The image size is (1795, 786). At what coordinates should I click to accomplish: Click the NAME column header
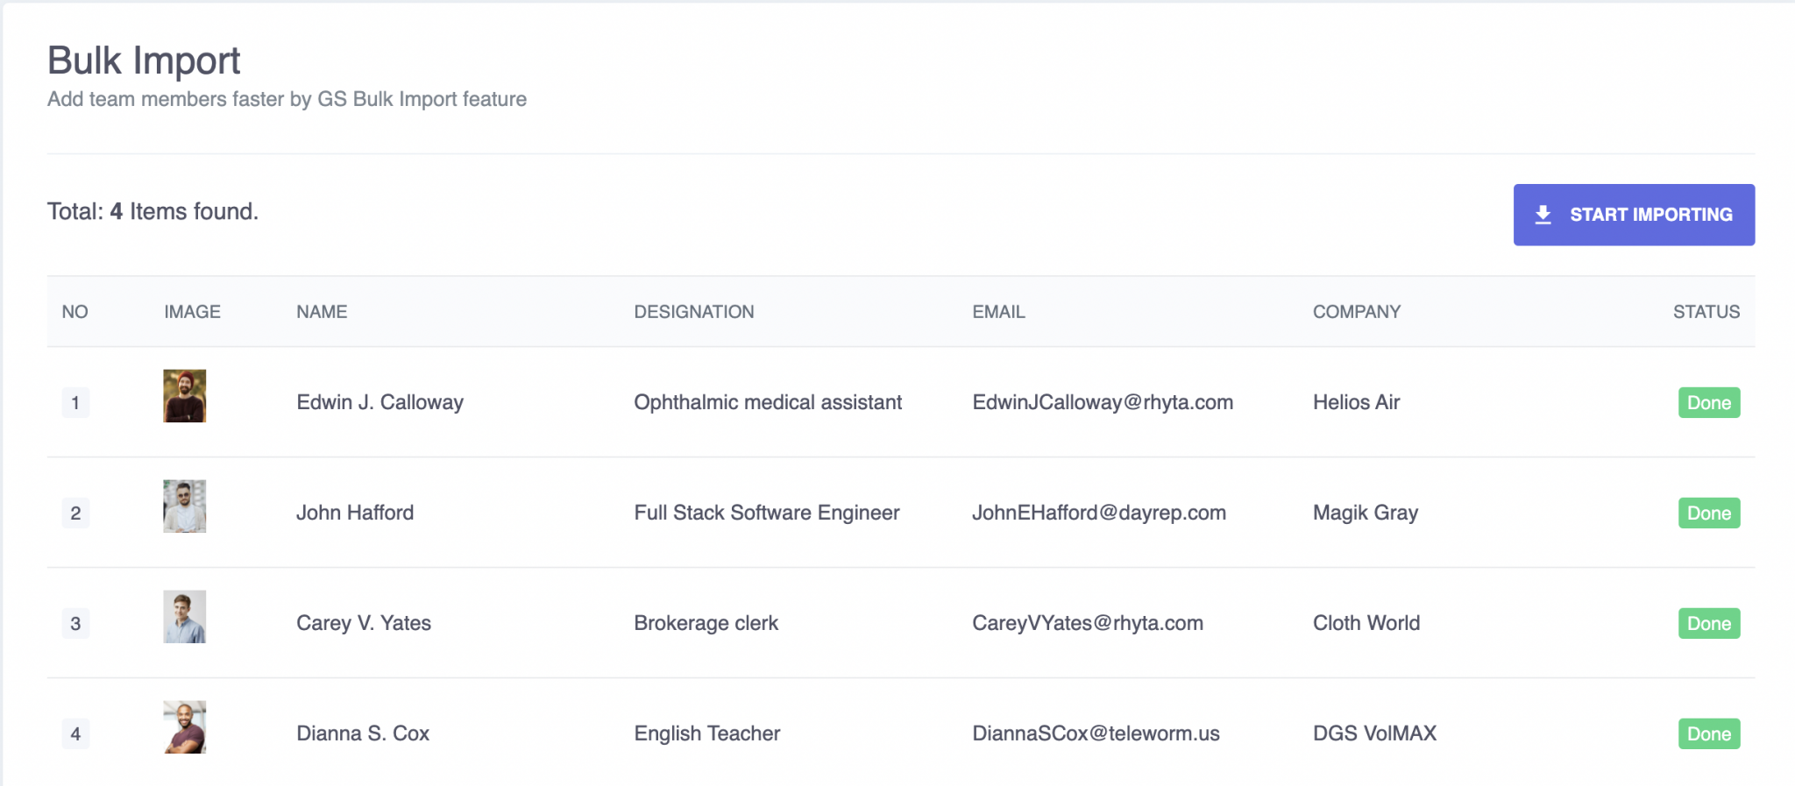(322, 312)
